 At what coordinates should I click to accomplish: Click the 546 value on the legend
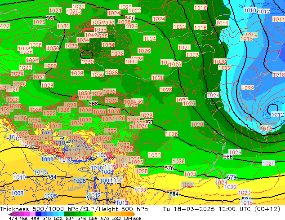point(82,218)
